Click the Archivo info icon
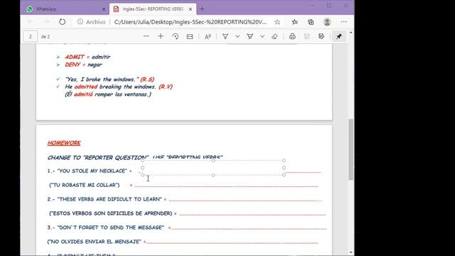Image resolution: width=455 pixels, height=256 pixels. (80, 22)
